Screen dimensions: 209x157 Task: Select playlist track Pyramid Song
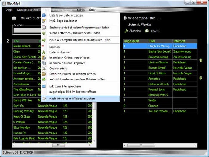pos(160,89)
